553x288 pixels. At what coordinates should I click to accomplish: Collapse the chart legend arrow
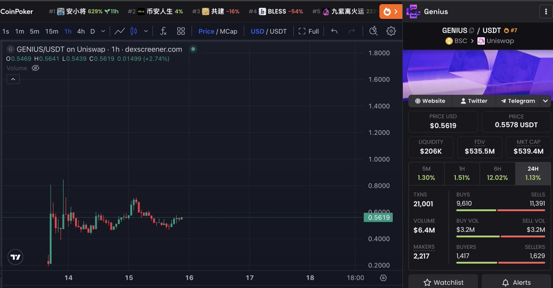coord(13,79)
